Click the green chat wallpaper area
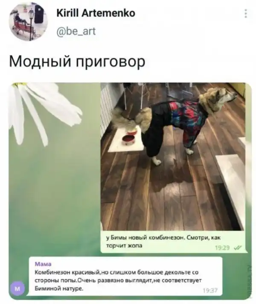The height and width of the screenshot is (304, 256). click(x=54, y=194)
